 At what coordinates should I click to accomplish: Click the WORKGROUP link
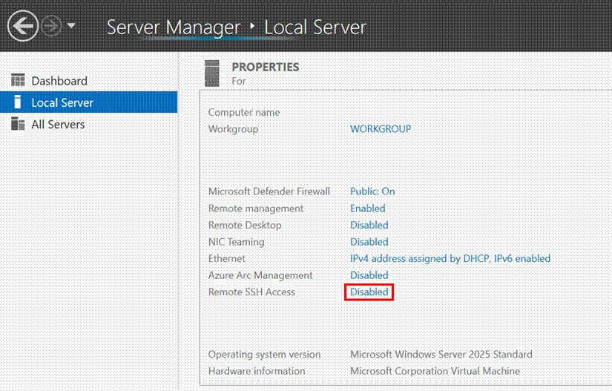[x=380, y=129]
